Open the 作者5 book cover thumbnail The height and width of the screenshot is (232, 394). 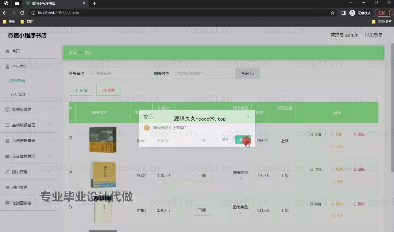(x=103, y=140)
